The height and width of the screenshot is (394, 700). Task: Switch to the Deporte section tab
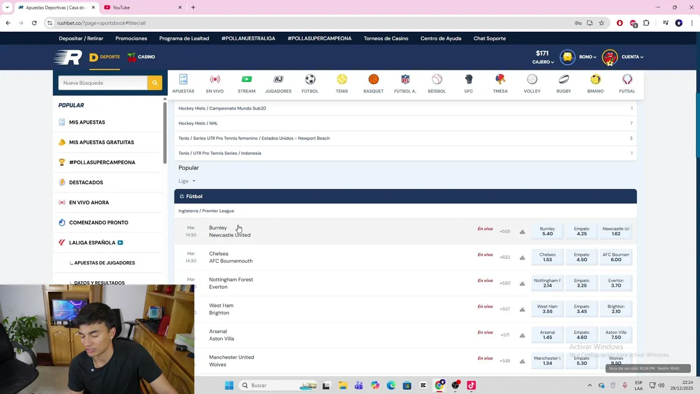point(104,57)
